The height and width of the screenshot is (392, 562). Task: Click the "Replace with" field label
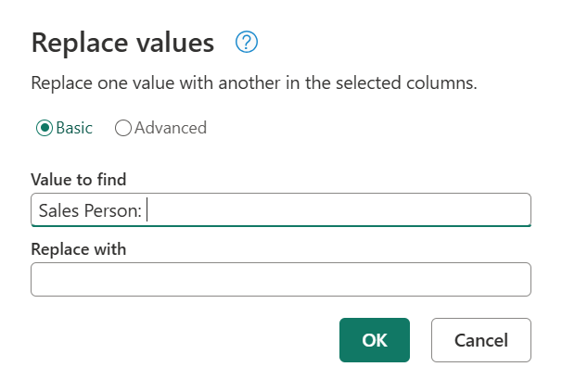(78, 249)
